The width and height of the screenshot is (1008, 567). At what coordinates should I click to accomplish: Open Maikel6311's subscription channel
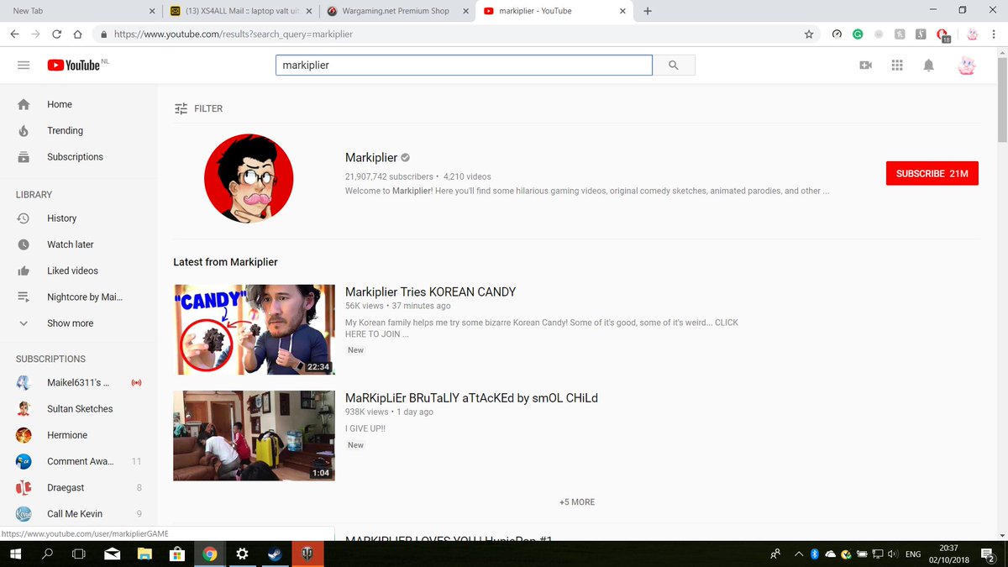click(x=79, y=382)
